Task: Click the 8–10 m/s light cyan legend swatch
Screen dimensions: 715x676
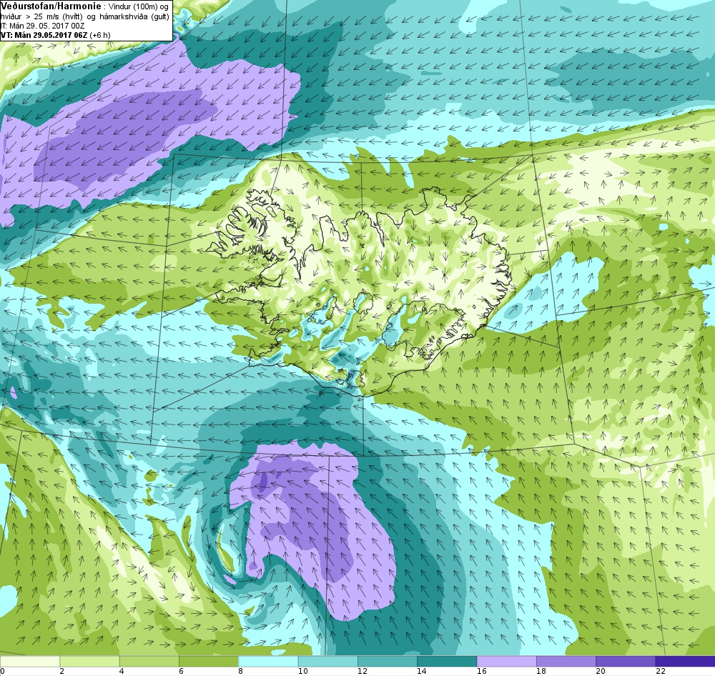Action: [268, 661]
